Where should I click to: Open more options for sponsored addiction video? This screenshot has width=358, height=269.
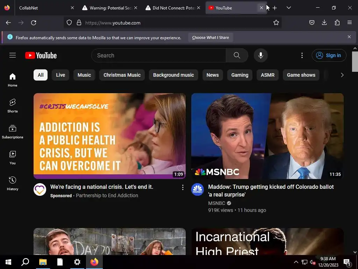[x=182, y=188]
